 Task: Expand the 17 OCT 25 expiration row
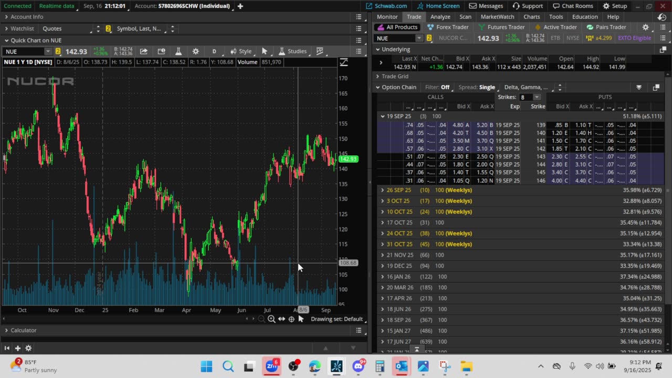click(383, 223)
